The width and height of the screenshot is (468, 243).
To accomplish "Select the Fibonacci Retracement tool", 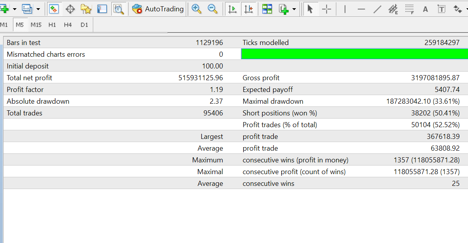I will point(410,9).
